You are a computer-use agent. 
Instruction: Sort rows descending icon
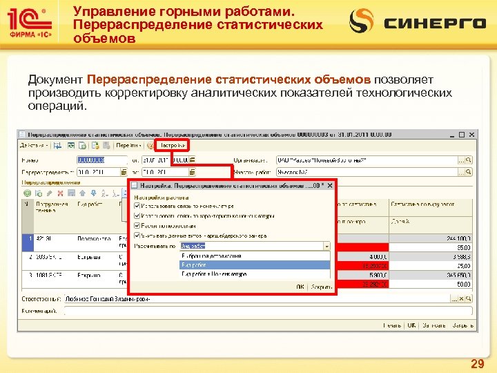pos(116,193)
